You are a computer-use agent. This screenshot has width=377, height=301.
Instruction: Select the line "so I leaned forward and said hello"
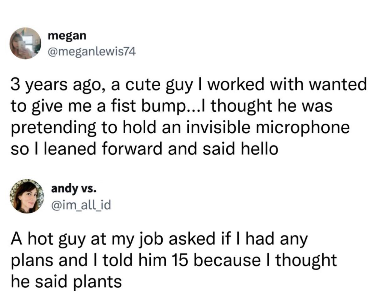click(x=144, y=149)
